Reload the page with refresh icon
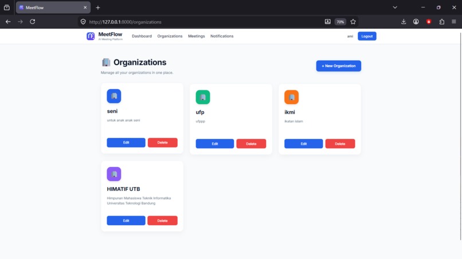Screen dimensions: 462x259 [x=33, y=22]
